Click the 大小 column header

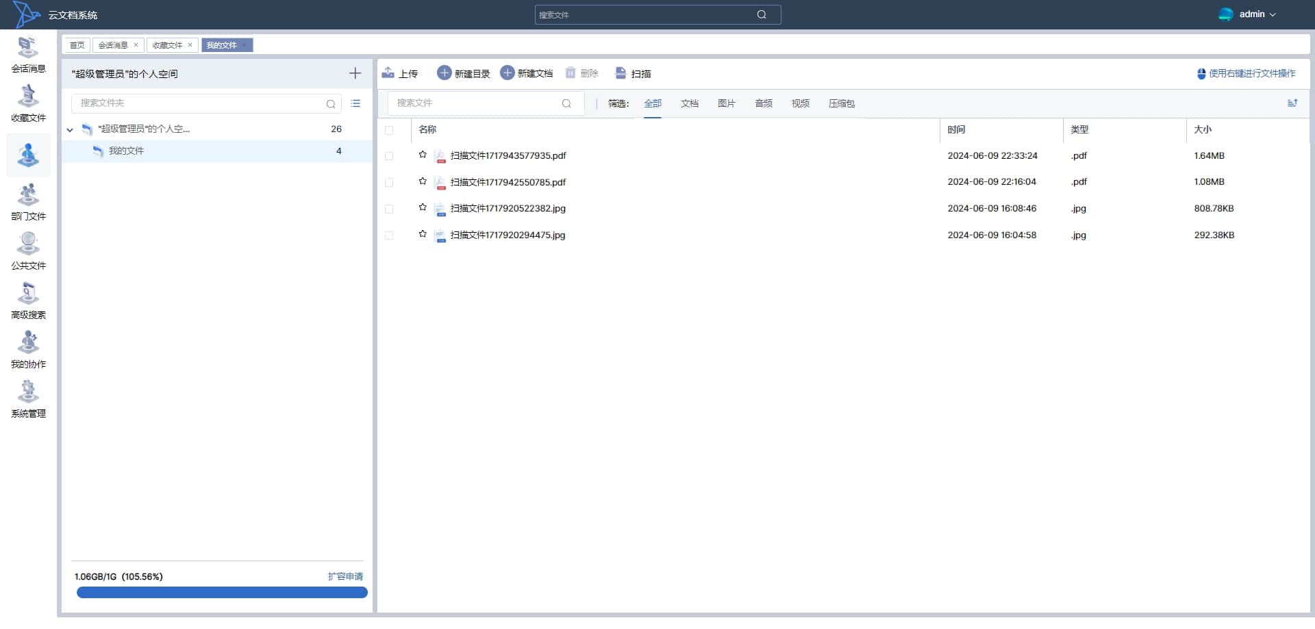pos(1203,129)
